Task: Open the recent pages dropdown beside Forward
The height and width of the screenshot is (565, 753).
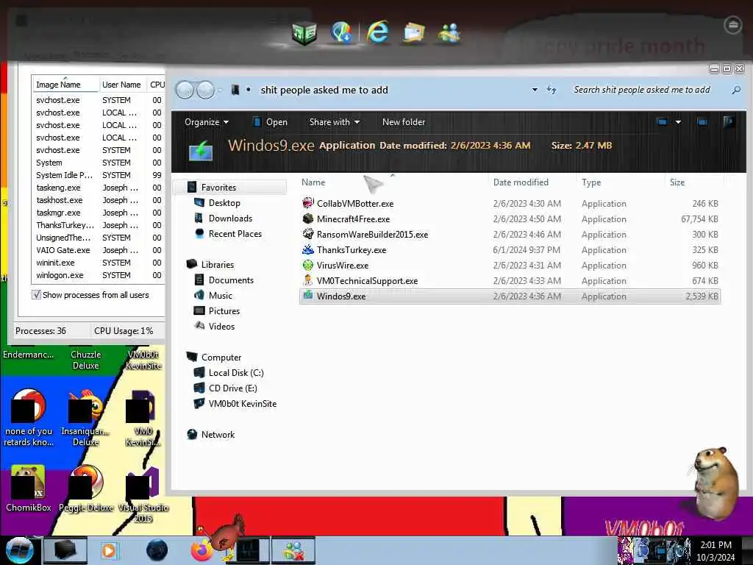Action: point(219,90)
